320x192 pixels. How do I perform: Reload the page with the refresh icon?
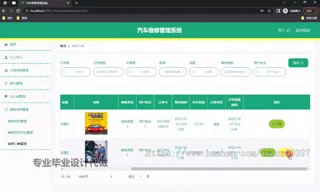click(x=18, y=11)
